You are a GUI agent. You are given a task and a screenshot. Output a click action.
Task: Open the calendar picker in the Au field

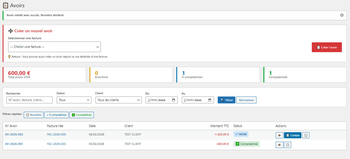pos(210,100)
